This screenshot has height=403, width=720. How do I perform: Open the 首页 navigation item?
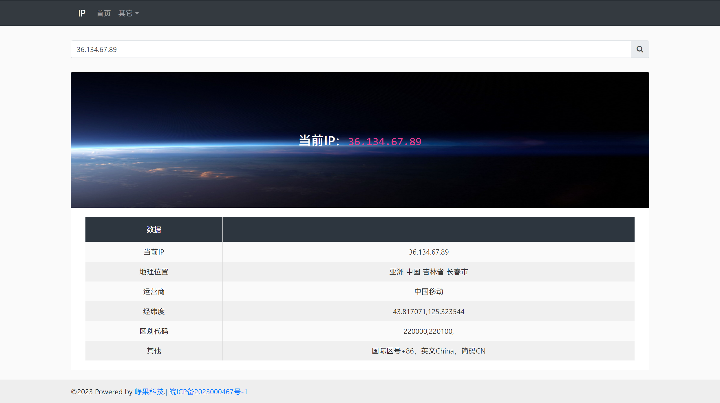coord(103,13)
